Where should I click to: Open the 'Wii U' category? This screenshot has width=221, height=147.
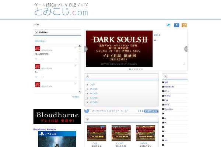click(x=166, y=105)
